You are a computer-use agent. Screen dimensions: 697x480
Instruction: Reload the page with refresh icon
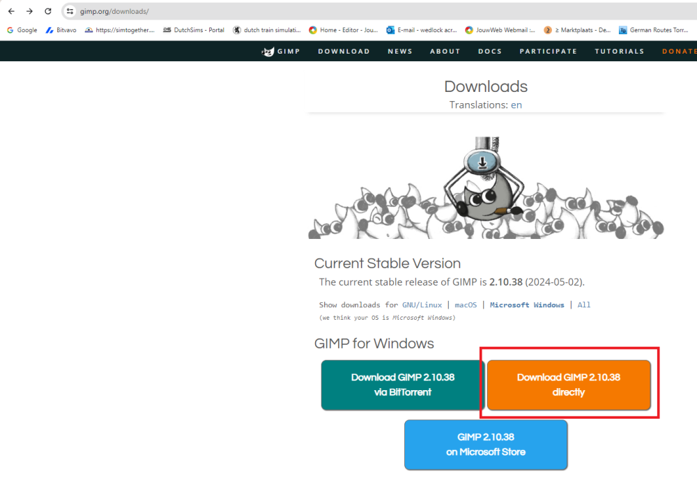(x=47, y=11)
